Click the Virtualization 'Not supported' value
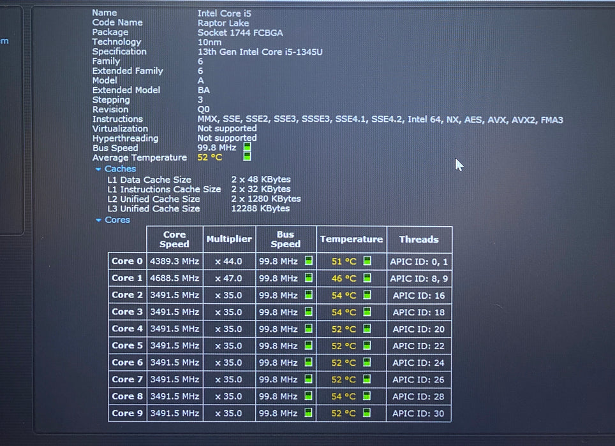This screenshot has width=615, height=446. point(227,129)
